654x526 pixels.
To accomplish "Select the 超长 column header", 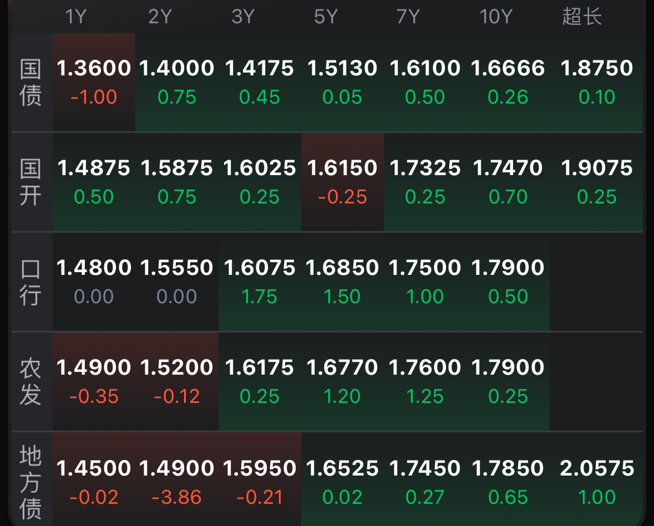I will click(582, 17).
